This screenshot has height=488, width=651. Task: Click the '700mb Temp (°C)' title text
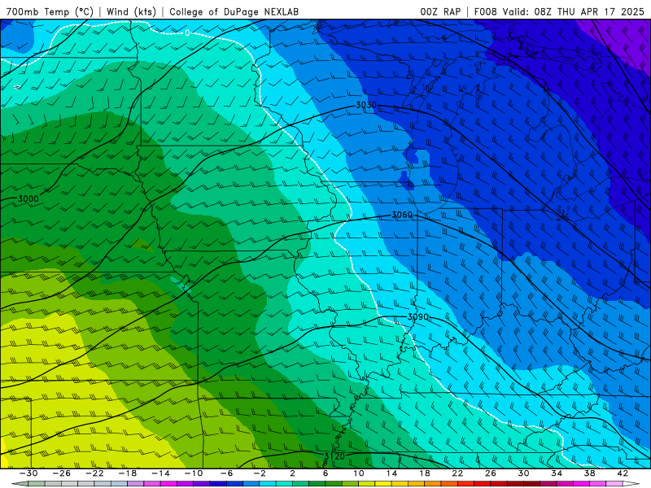pyautogui.click(x=50, y=11)
